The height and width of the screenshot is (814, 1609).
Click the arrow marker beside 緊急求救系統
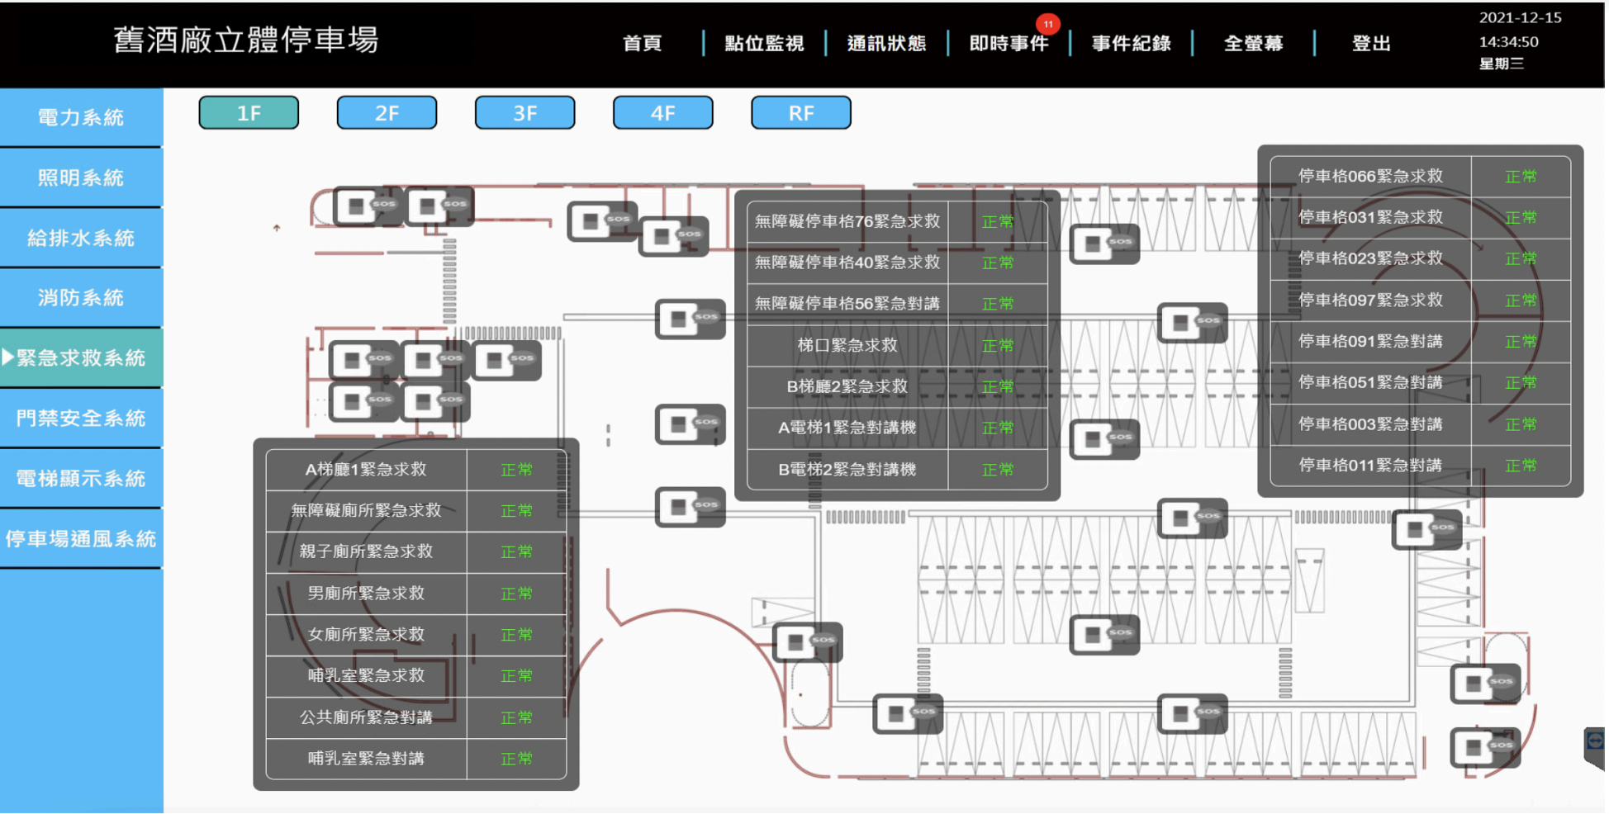(8, 357)
